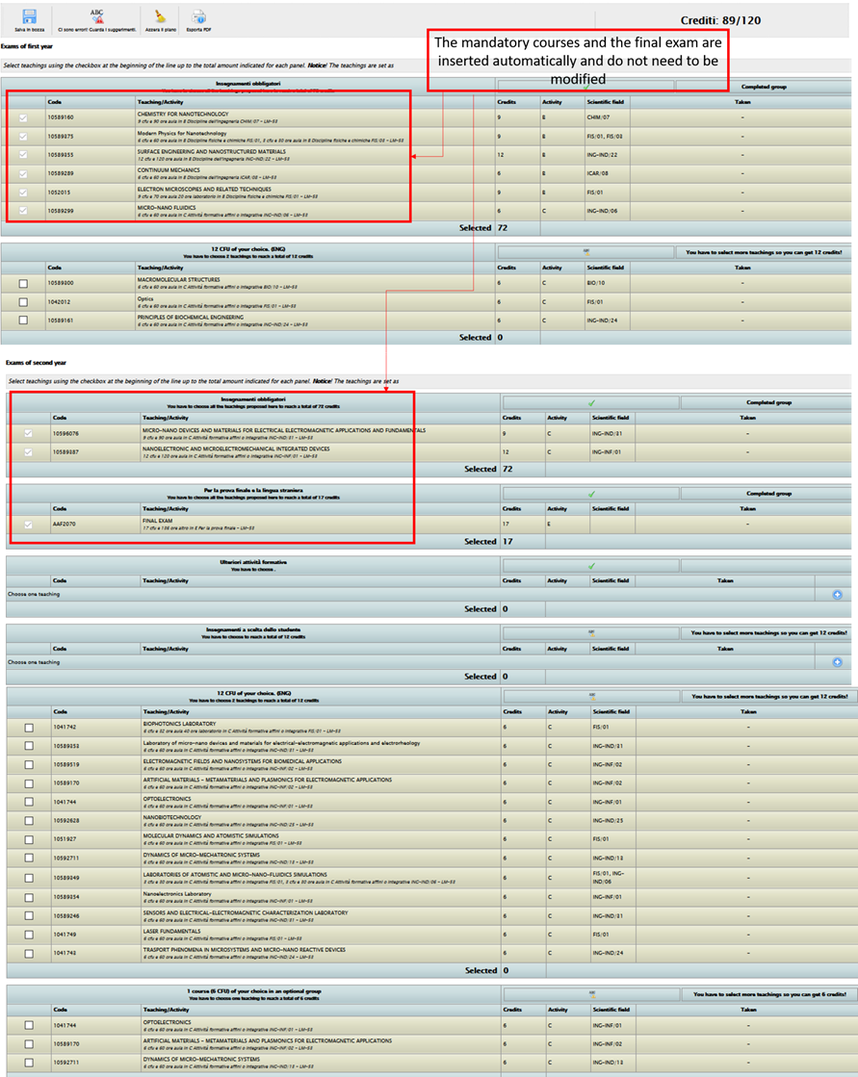Select PRINCIPLES OF BIOCHEMICAL ENGINEERING checkbox
Viewport: 858px width, 1077px height.
pyautogui.click(x=23, y=321)
